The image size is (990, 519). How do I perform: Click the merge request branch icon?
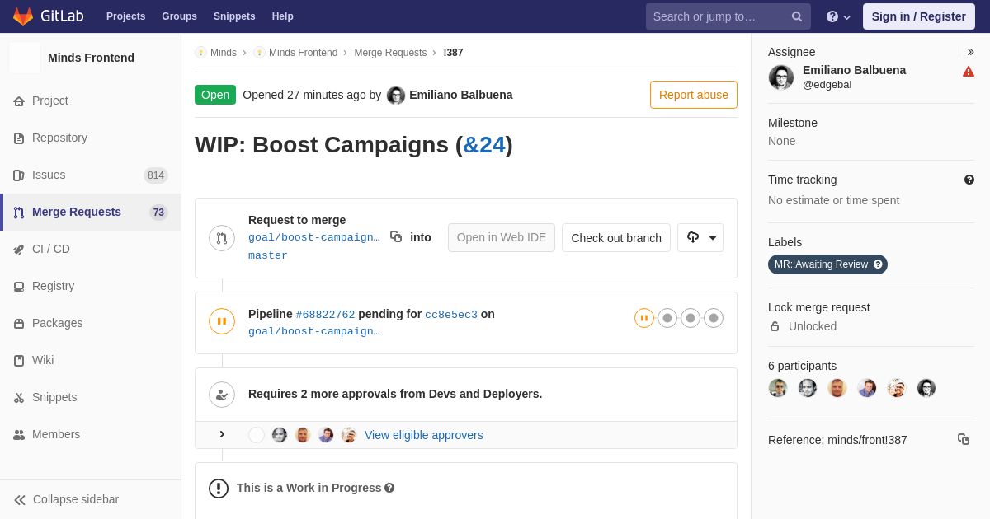pos(222,238)
